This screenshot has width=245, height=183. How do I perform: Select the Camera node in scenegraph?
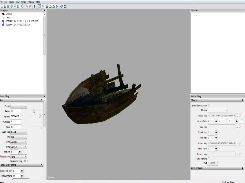(x=9, y=14)
